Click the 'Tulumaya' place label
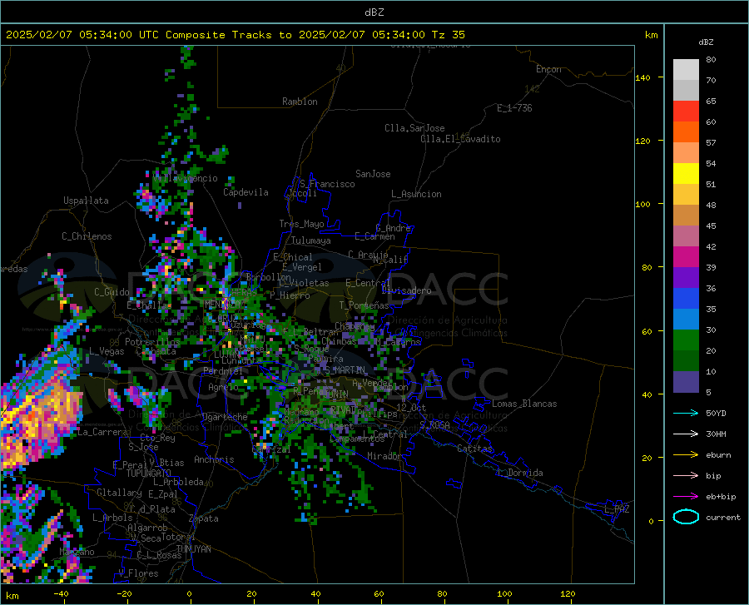 (311, 241)
